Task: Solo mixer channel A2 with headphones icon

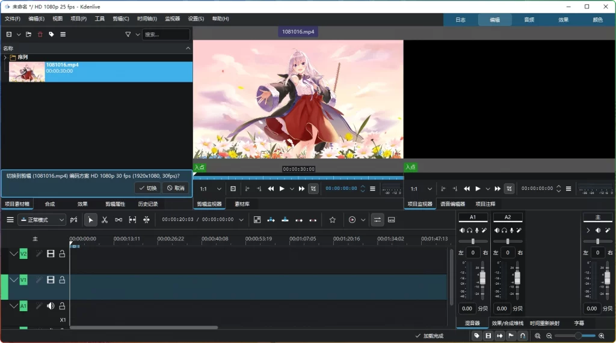Action: click(504, 230)
